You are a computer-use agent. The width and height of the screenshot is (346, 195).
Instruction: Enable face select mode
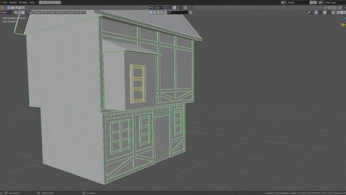[x=23, y=12]
